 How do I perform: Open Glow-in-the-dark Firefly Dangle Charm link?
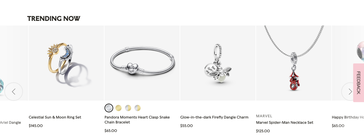click(x=214, y=117)
